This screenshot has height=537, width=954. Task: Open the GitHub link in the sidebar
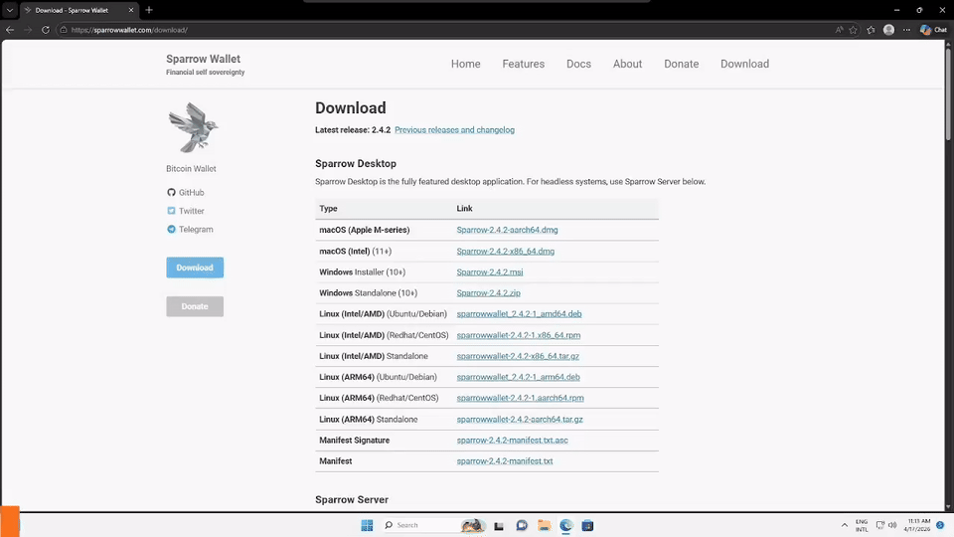point(191,193)
